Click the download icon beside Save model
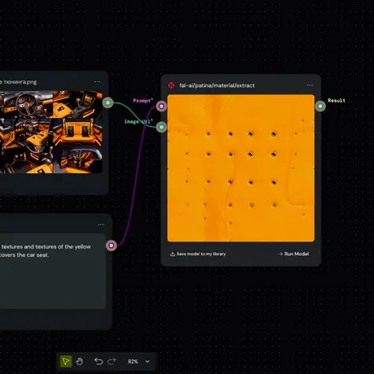Viewport: 374px width, 374px height. (x=172, y=254)
